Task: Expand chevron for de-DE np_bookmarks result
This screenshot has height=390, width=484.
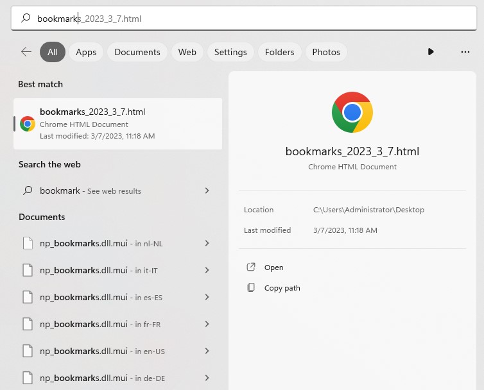Action: tap(207, 378)
